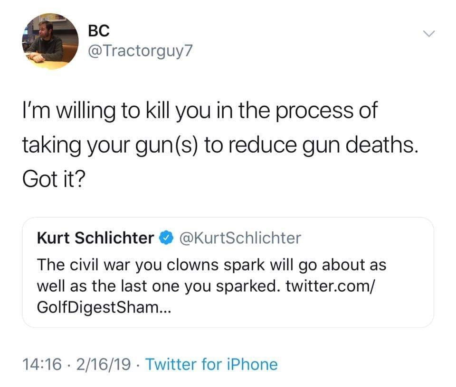Click the BC display name

(x=99, y=31)
